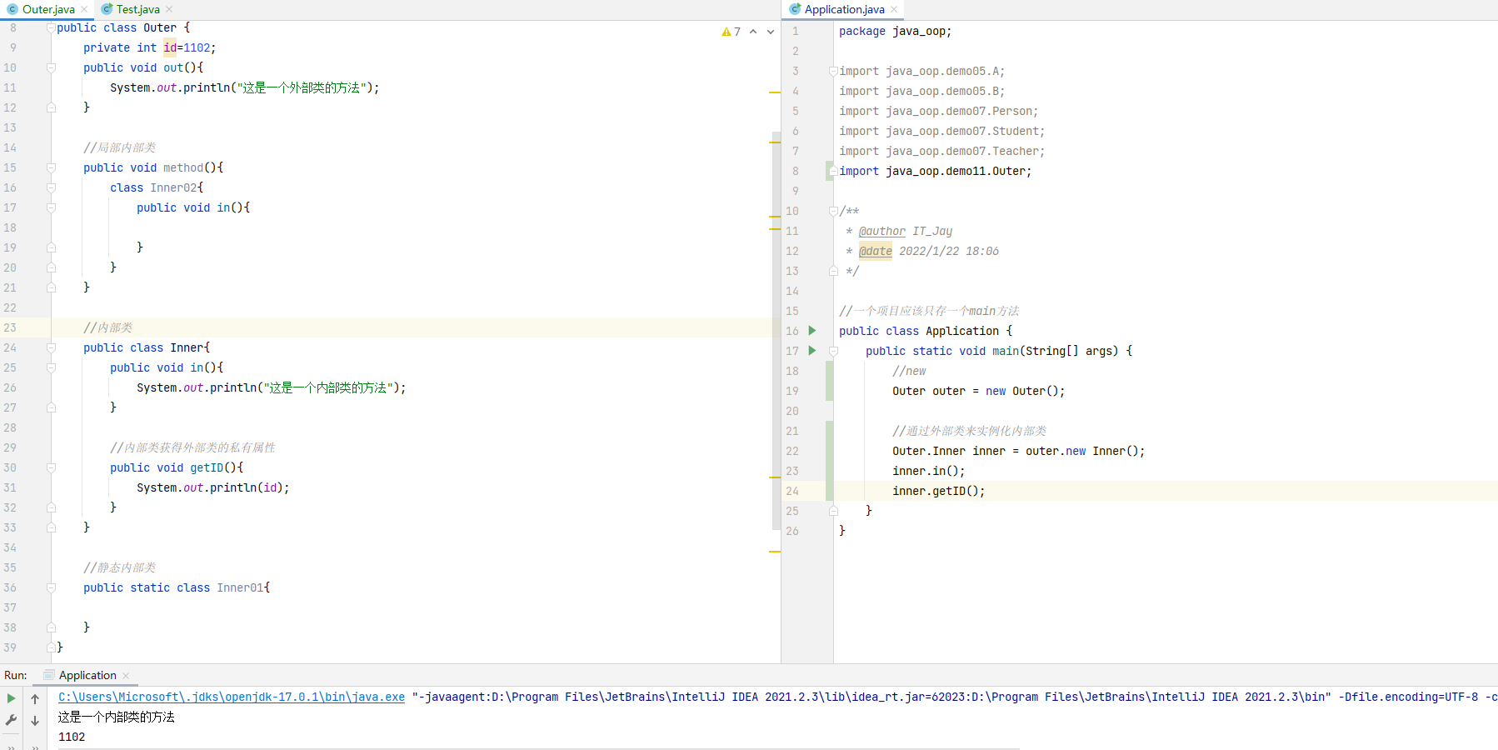The height and width of the screenshot is (750, 1498).
Task: Jump to previous highlighted problem arrow
Action: [x=753, y=32]
